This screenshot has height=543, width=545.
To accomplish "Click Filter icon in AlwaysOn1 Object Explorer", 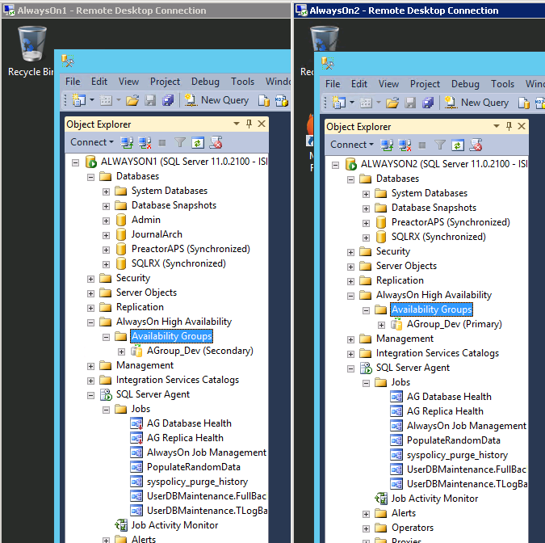I will pos(180,143).
